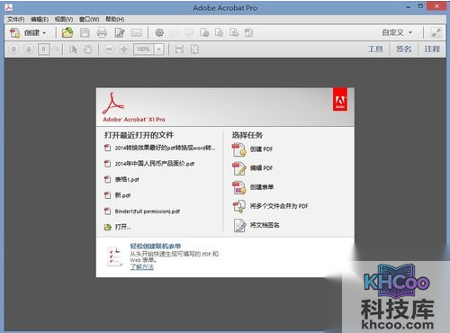Click the 创建表单 form task icon
Viewport: 450px width, 333px height.
239,187
